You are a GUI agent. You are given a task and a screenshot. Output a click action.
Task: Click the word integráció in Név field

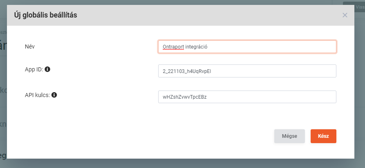(x=197, y=47)
